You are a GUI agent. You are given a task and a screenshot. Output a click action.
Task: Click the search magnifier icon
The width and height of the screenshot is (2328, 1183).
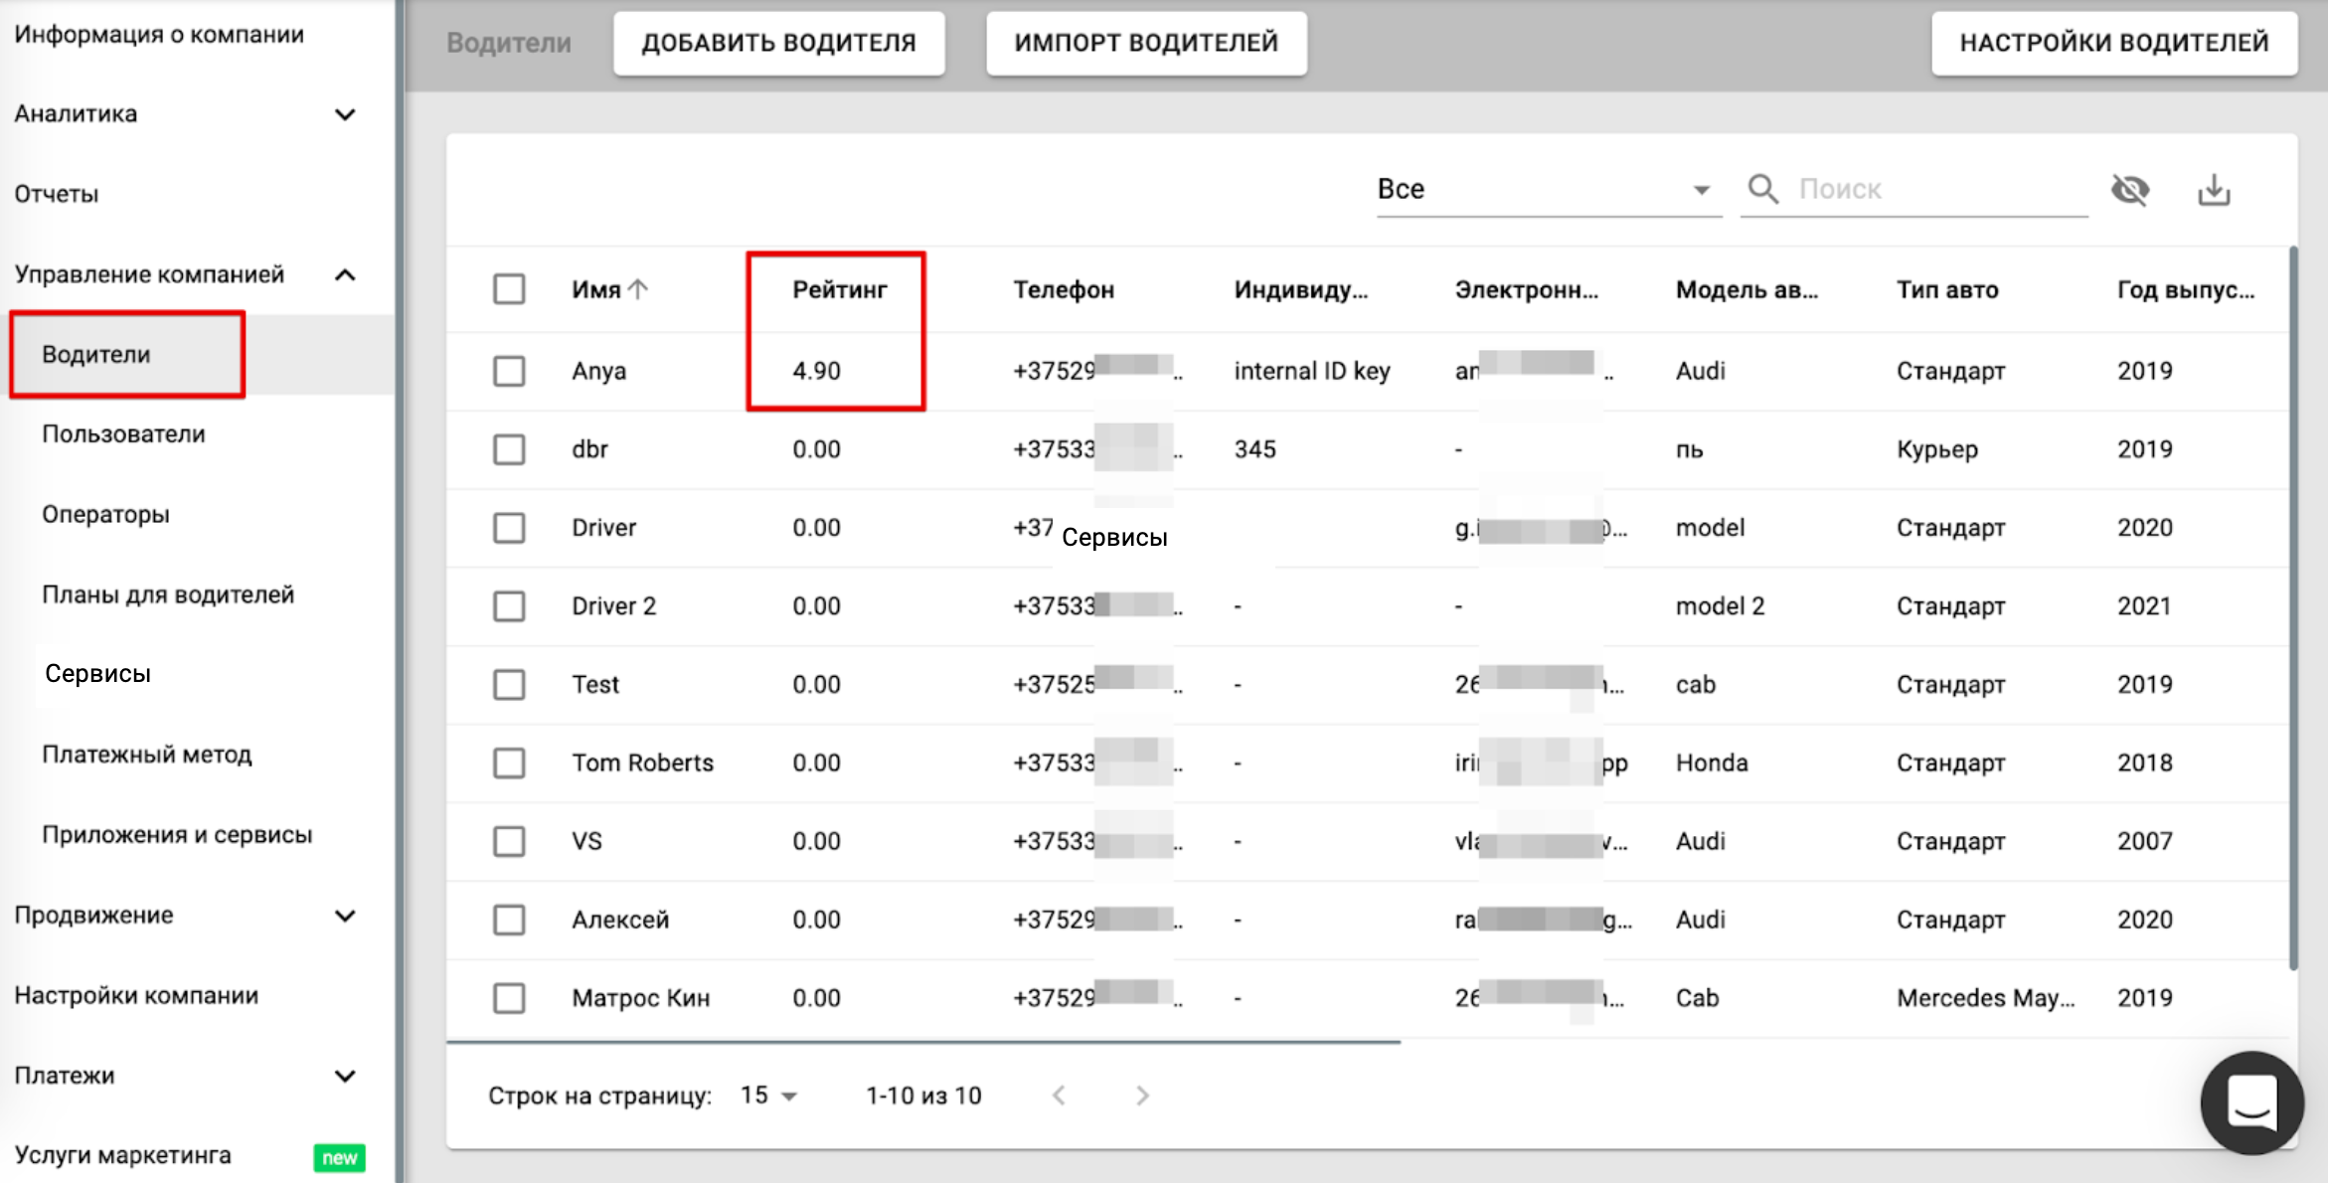tap(1763, 189)
